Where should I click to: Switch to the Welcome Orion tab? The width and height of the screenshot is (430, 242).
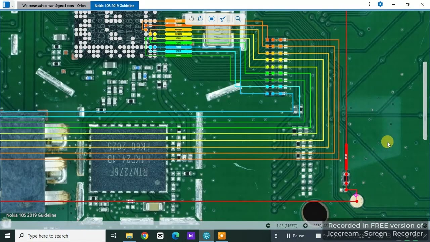(54, 6)
